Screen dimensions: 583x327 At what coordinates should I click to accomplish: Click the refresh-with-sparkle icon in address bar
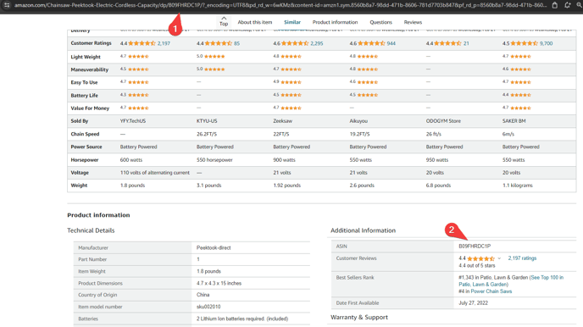568,5
